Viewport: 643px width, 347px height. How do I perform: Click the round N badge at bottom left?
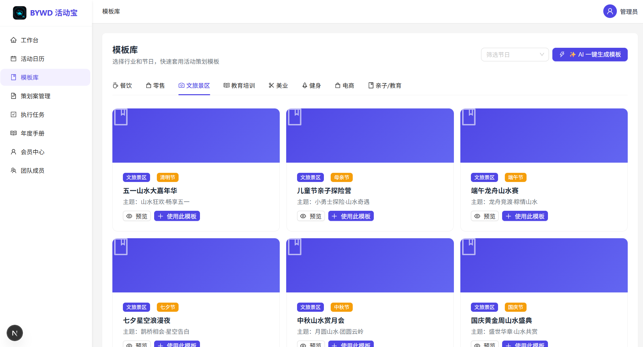(15, 333)
